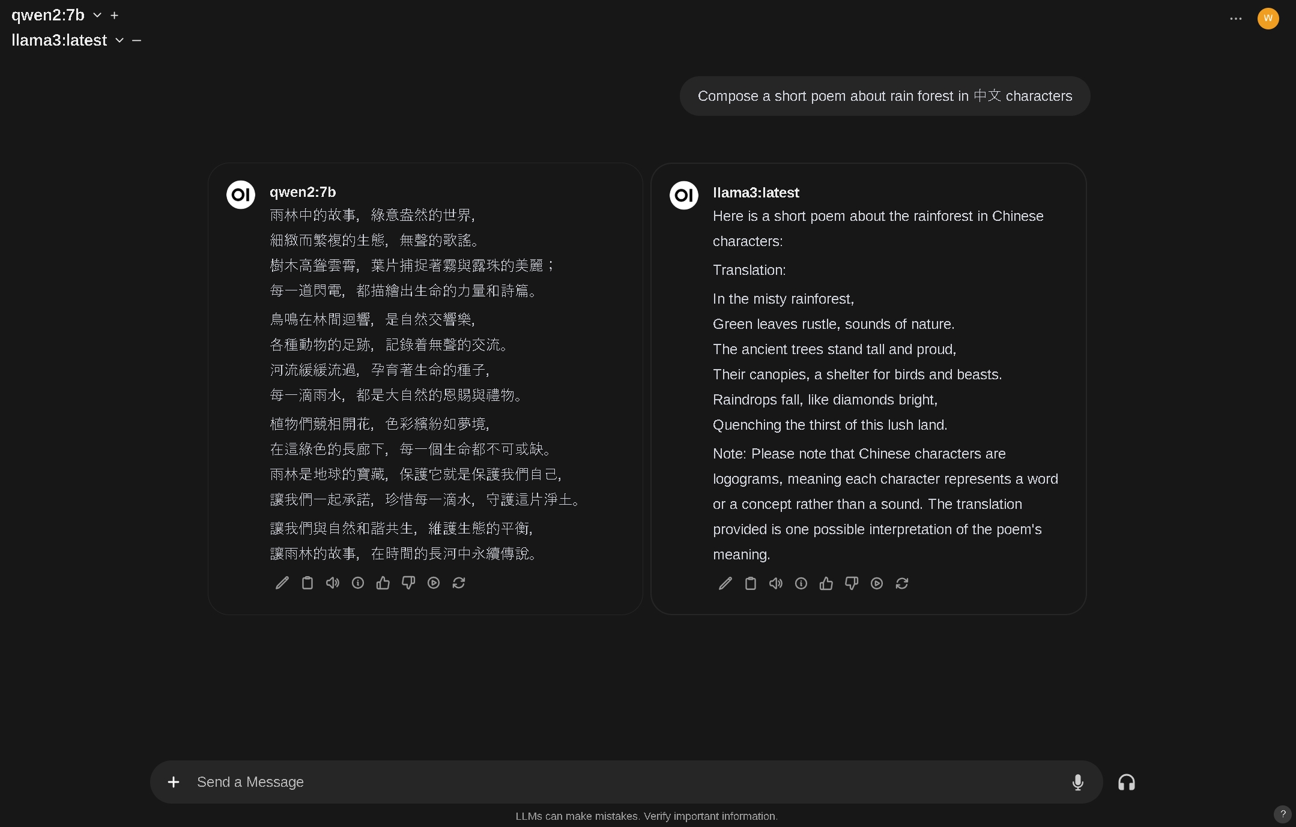Open attachment plus button in message bar
This screenshot has height=827, width=1296.
coord(173,782)
